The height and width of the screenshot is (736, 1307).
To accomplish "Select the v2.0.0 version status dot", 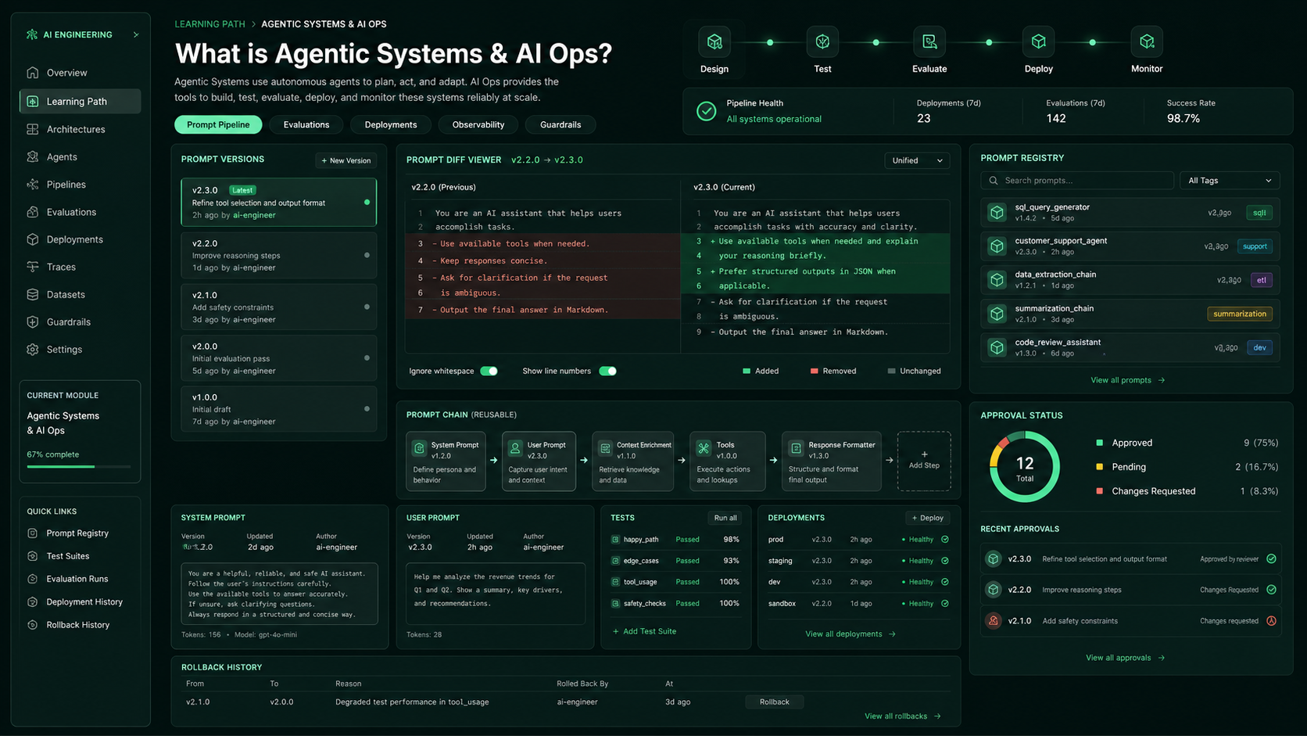I will [367, 358].
